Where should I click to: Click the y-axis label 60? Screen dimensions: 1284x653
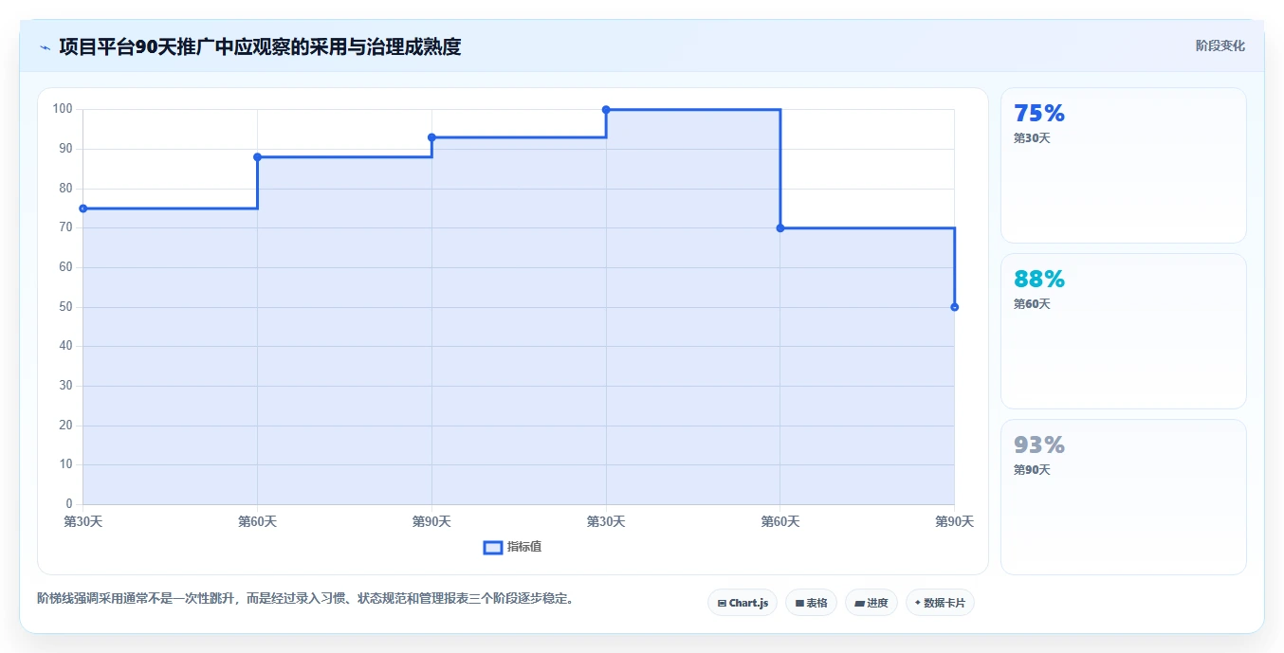click(65, 267)
